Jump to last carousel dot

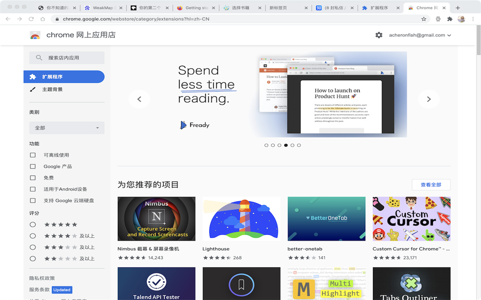pos(299,145)
